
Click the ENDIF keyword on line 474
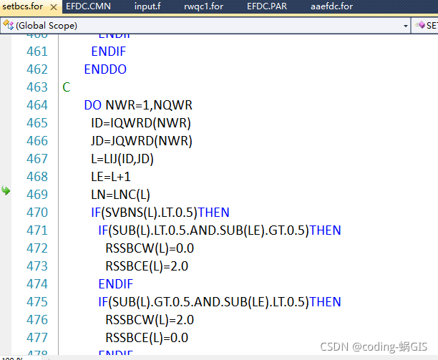tap(116, 284)
